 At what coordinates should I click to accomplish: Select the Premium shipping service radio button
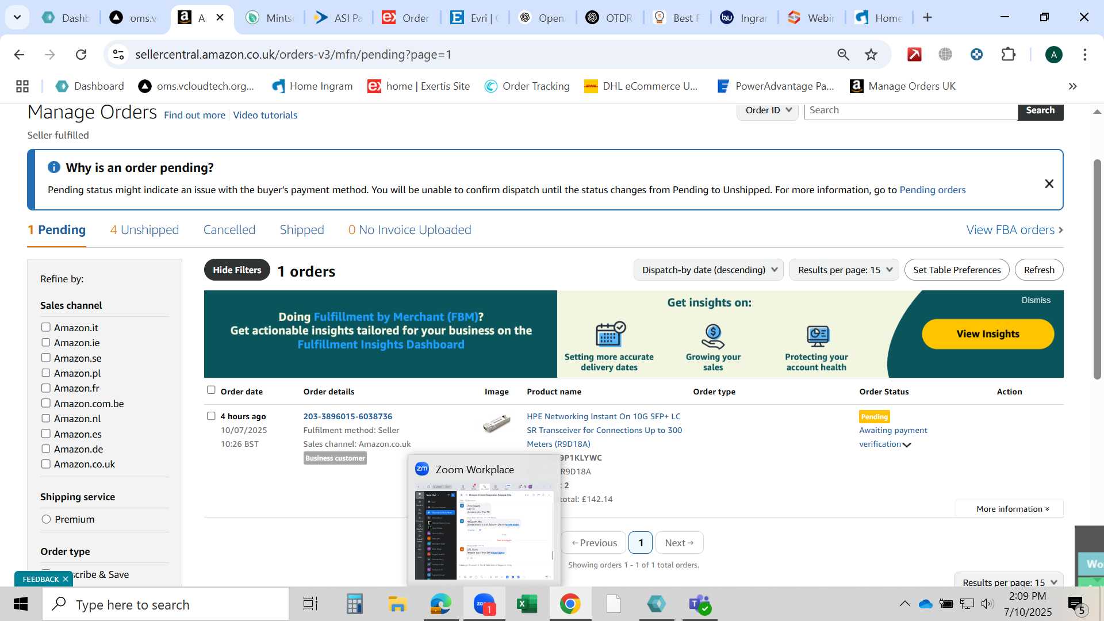[46, 519]
